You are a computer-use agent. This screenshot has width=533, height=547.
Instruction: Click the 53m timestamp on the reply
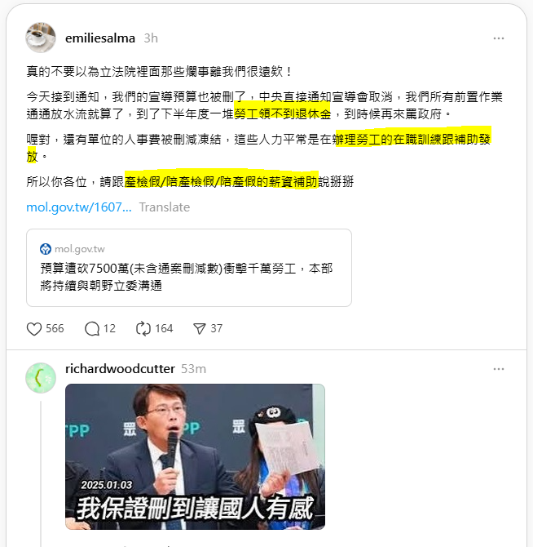pos(194,369)
